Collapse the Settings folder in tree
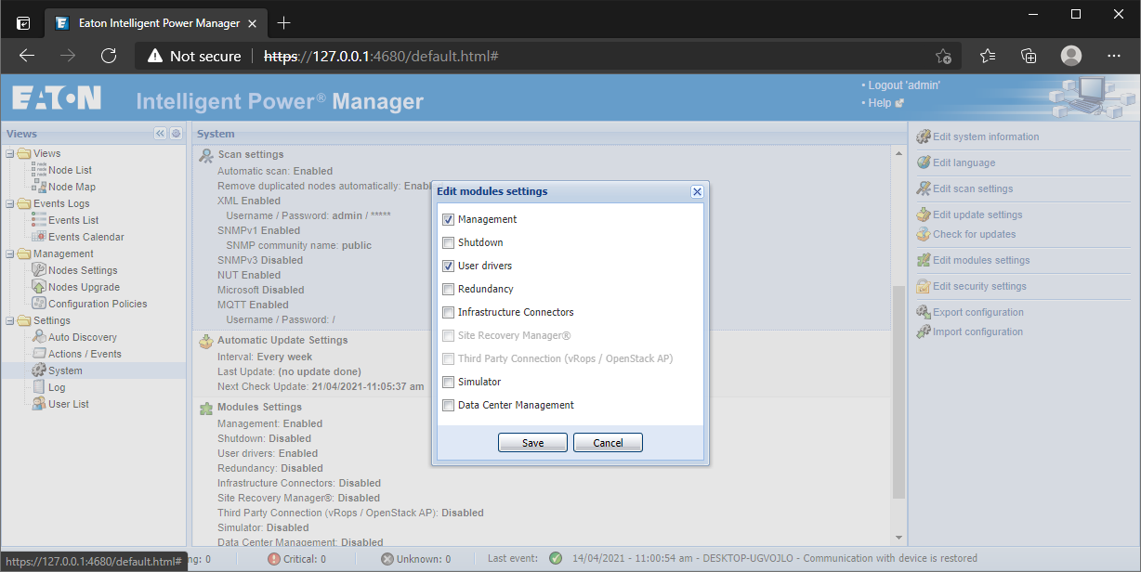This screenshot has width=1141, height=572. point(10,320)
